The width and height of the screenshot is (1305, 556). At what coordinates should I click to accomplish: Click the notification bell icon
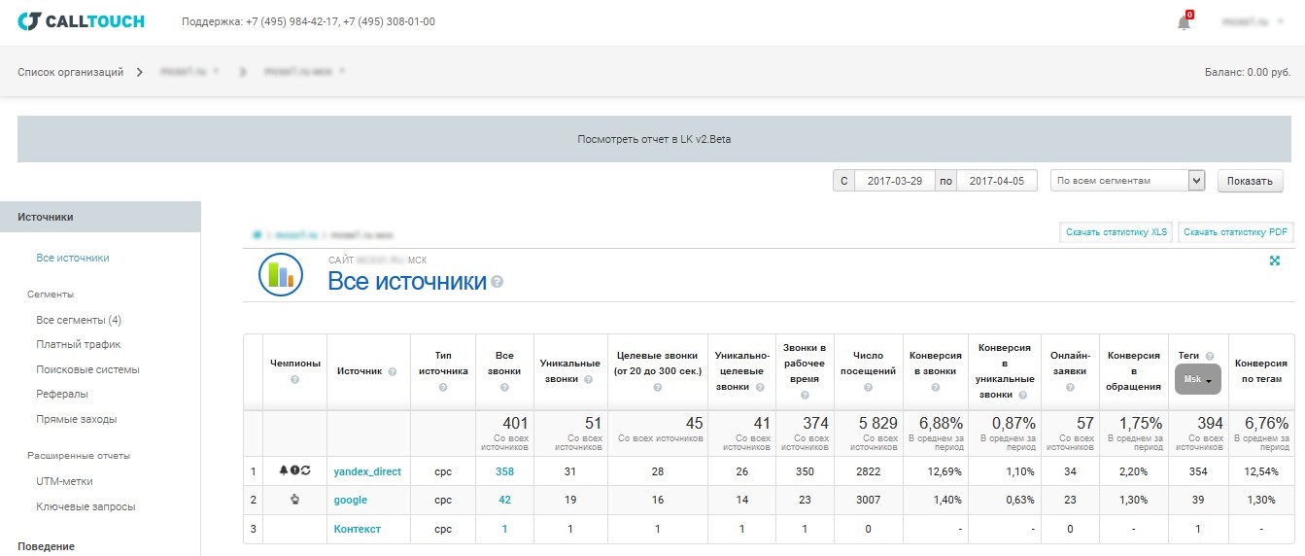[x=1184, y=22]
